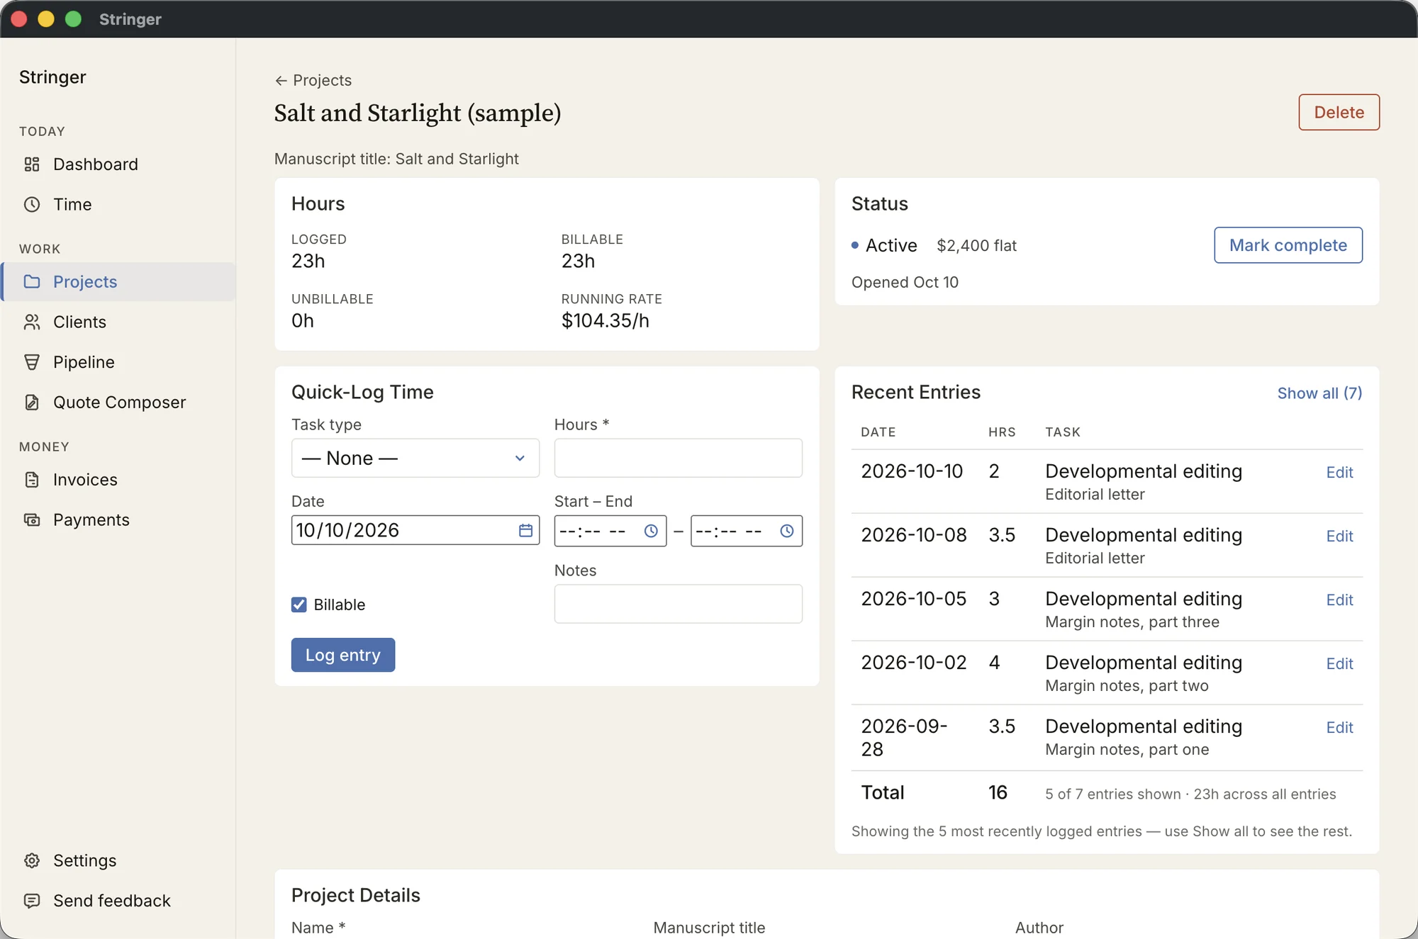Click the Payments cash icon
Viewport: 1418px width, 939px height.
32,520
